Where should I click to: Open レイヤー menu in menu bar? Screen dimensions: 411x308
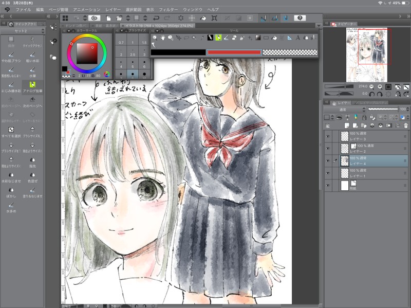(113, 10)
